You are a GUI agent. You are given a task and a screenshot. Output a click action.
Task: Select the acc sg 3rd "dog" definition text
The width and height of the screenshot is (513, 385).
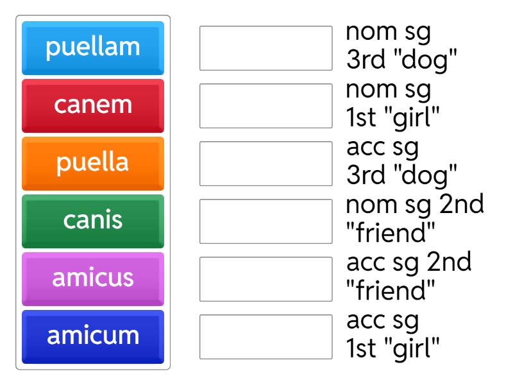point(402,164)
